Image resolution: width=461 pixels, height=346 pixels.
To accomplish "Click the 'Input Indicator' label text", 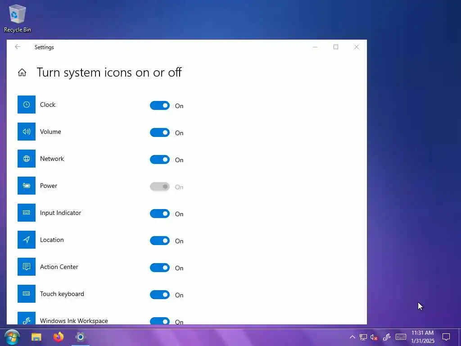I will tap(61, 213).
